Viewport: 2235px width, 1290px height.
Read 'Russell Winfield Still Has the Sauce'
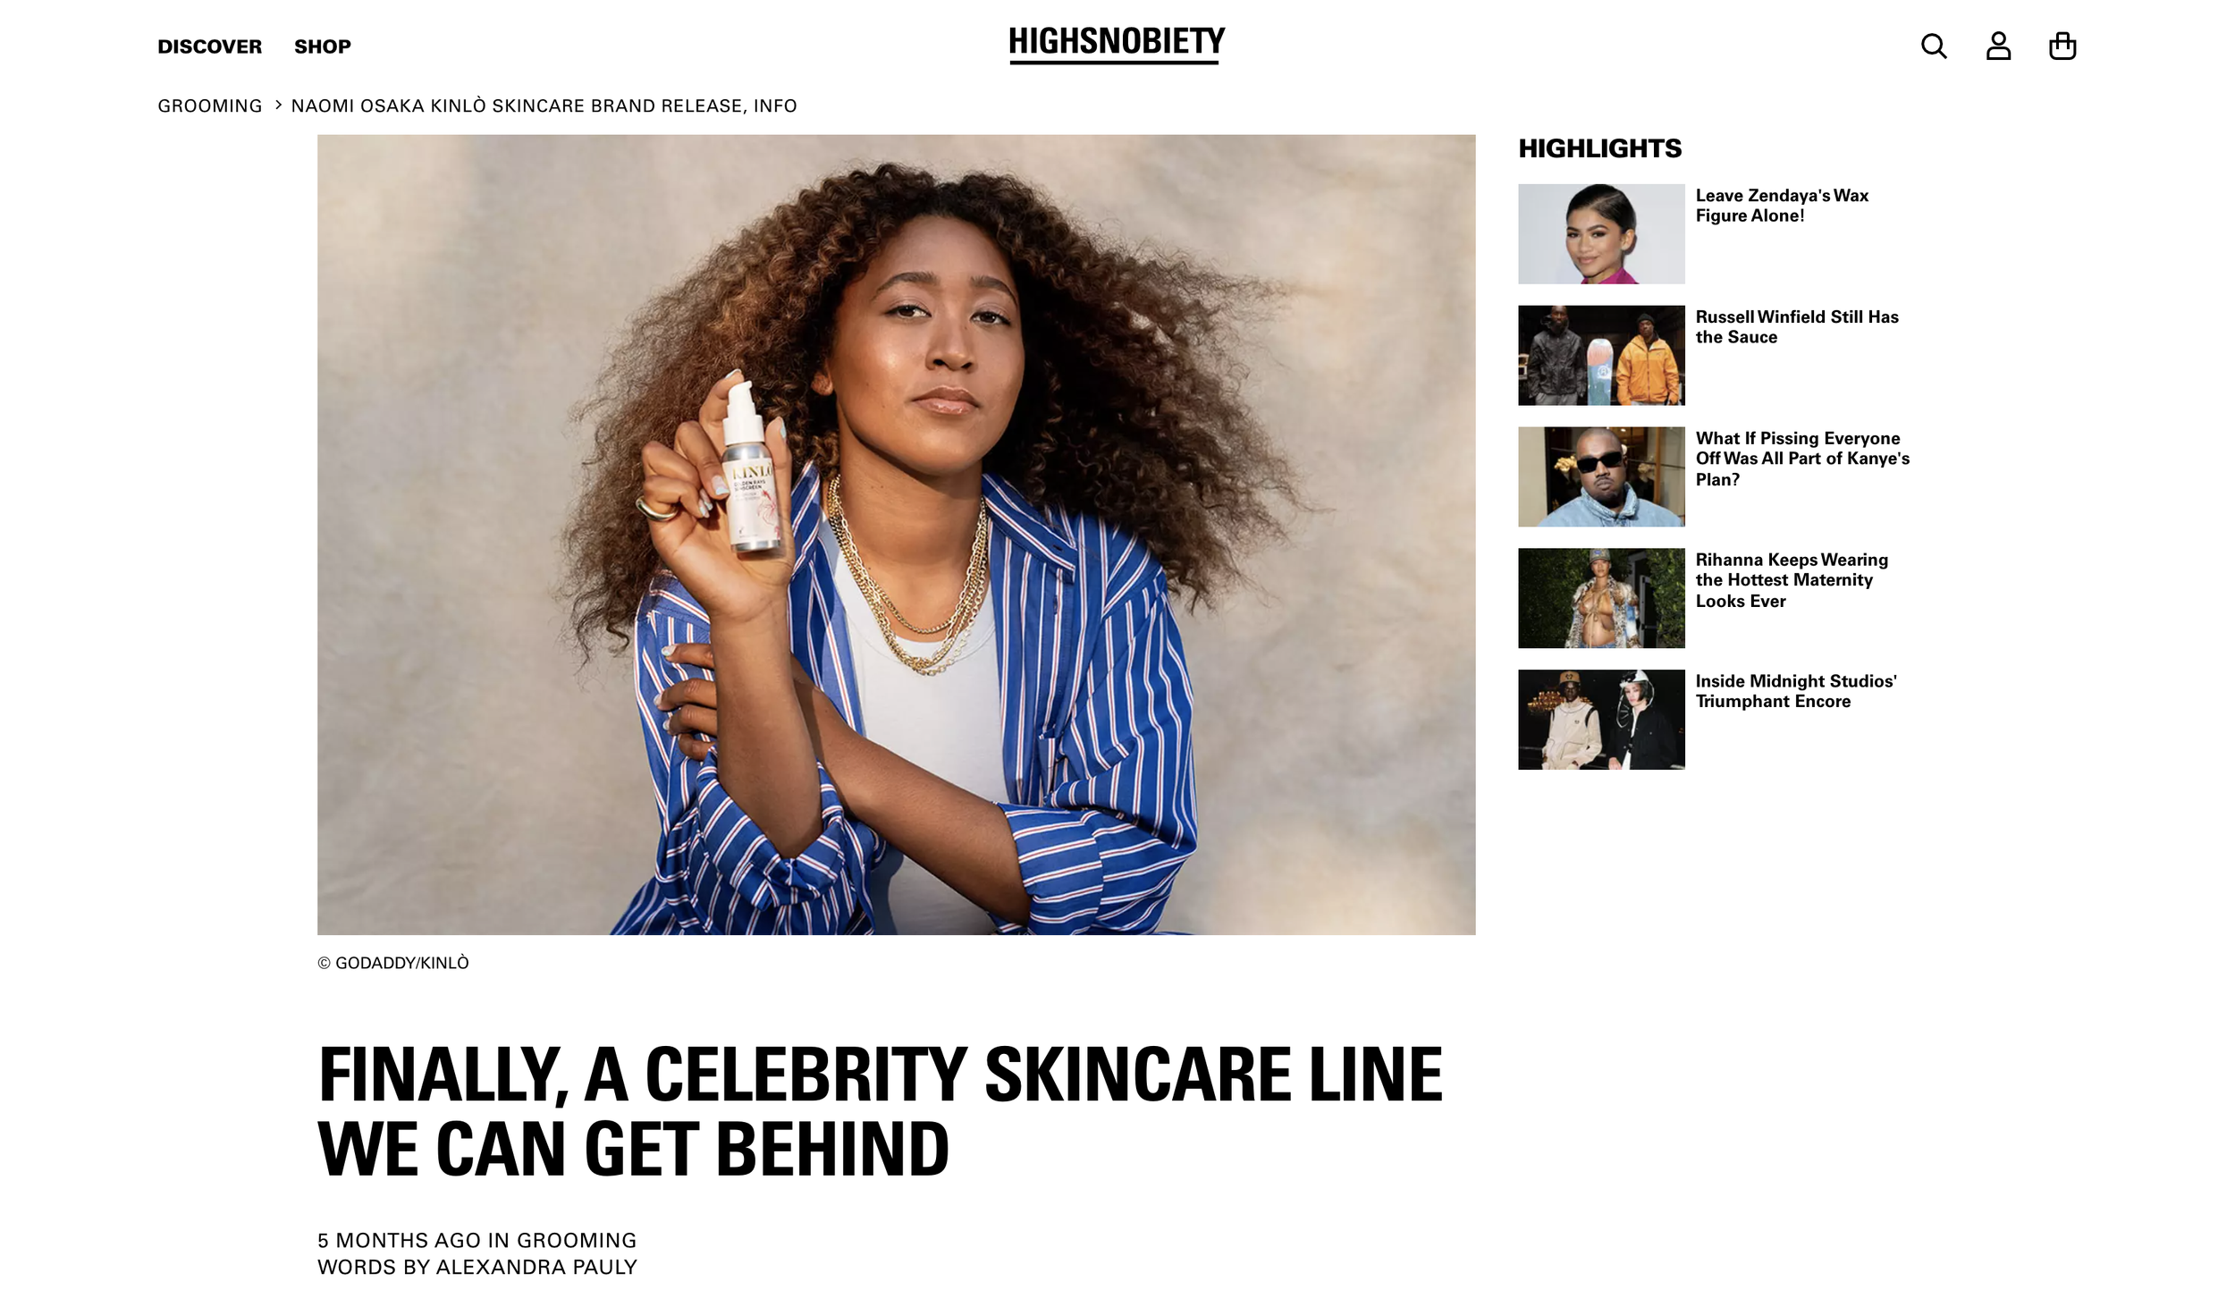pos(1797,327)
